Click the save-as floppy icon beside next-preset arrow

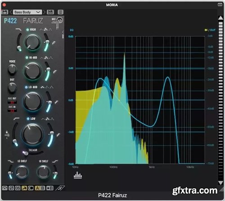(50, 12)
